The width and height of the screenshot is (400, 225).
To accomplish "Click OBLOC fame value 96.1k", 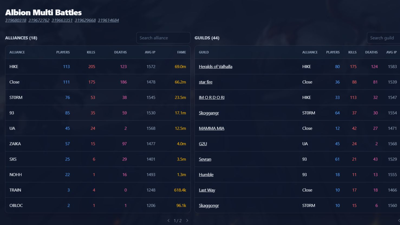I will point(181,206).
